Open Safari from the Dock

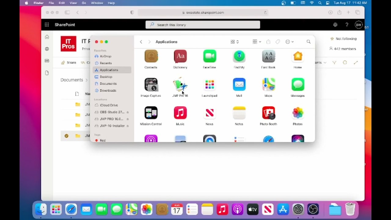(x=71, y=209)
